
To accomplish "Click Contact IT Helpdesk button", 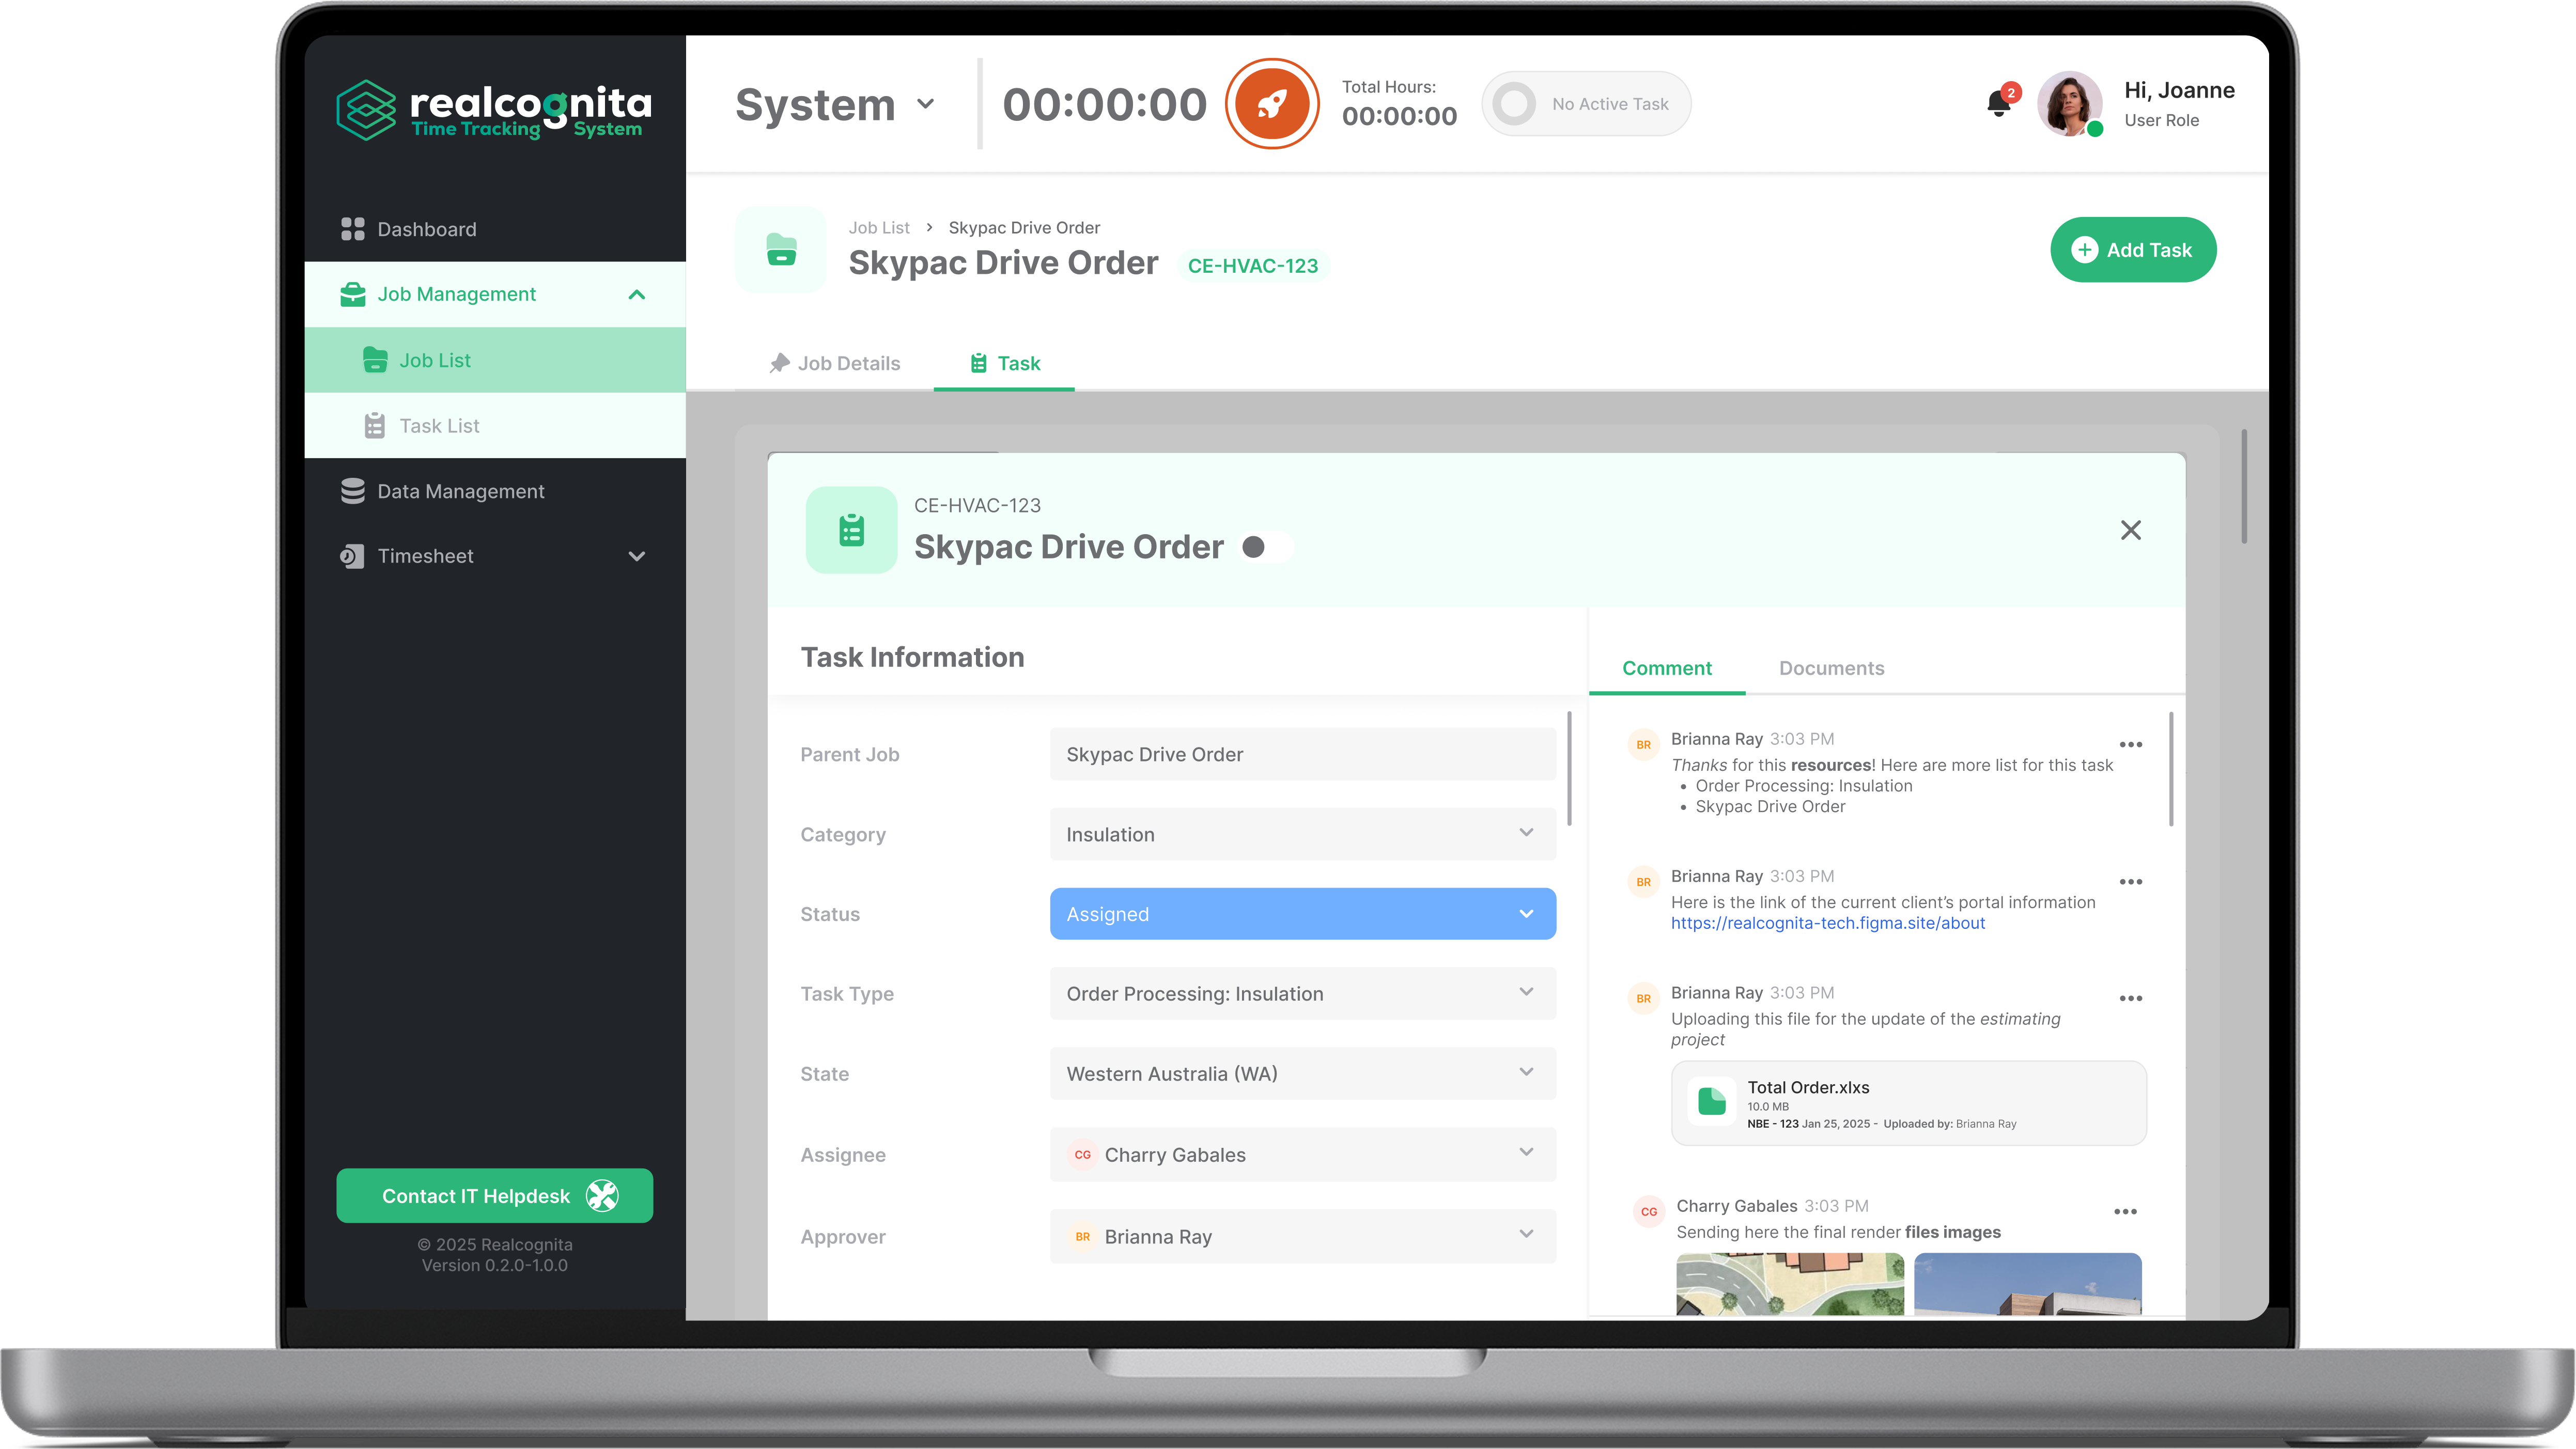I will tap(494, 1196).
